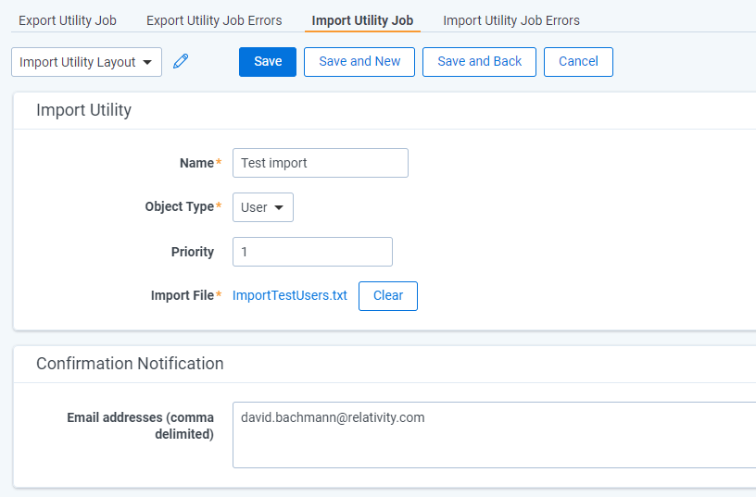The width and height of the screenshot is (756, 497).
Task: Open the ImportTestUsers.txt file link
Action: 290,295
